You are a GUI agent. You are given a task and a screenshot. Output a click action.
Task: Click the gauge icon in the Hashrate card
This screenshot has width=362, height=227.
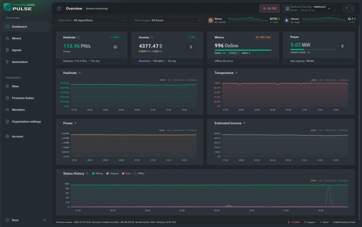(x=115, y=47)
